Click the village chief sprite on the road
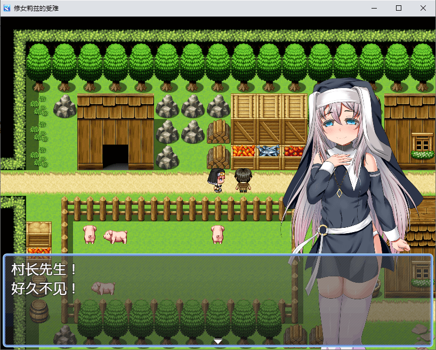The image size is (436, 350). tap(243, 180)
